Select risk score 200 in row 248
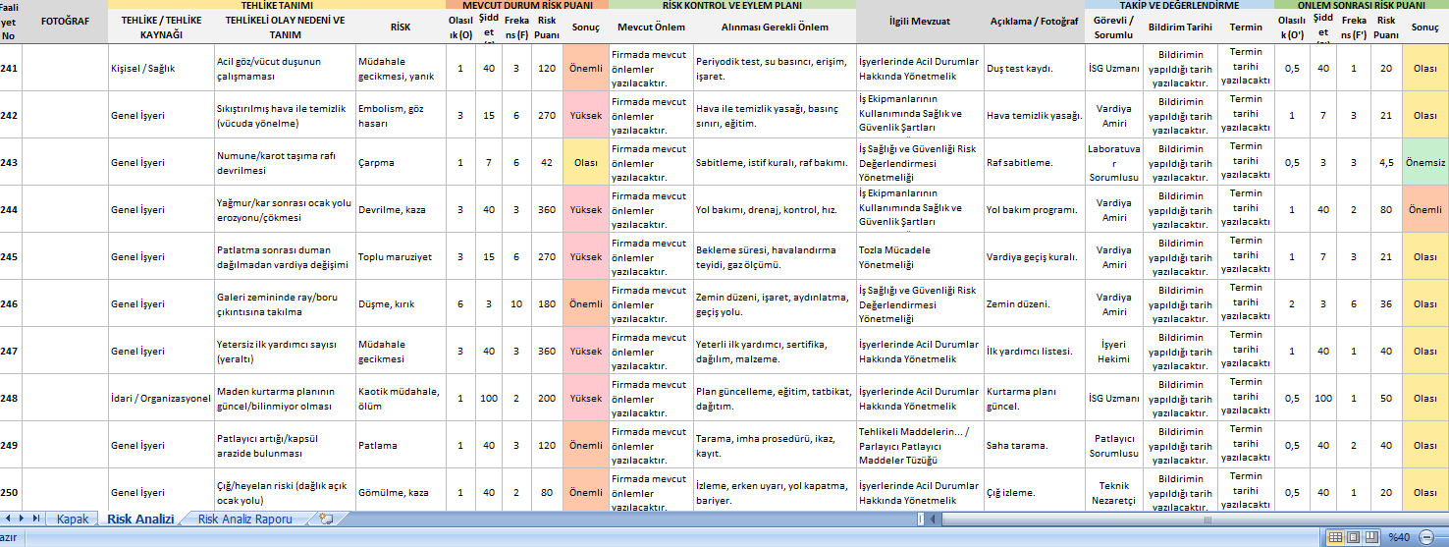This screenshot has width=1449, height=547. [x=547, y=399]
